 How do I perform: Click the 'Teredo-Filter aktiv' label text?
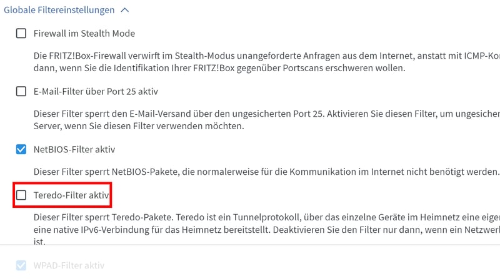pos(71,195)
